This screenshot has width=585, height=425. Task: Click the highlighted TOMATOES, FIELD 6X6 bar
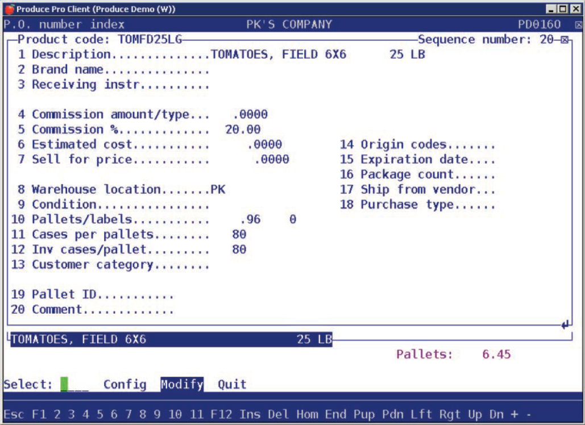(171, 339)
